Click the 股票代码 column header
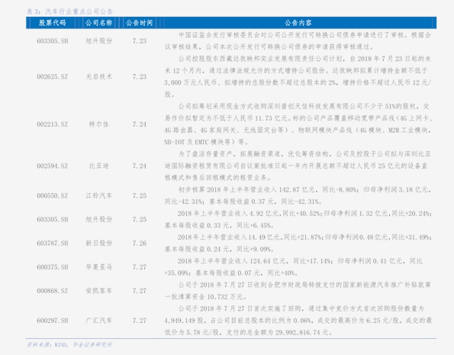Viewport: 454px width, 355px height. point(52,23)
